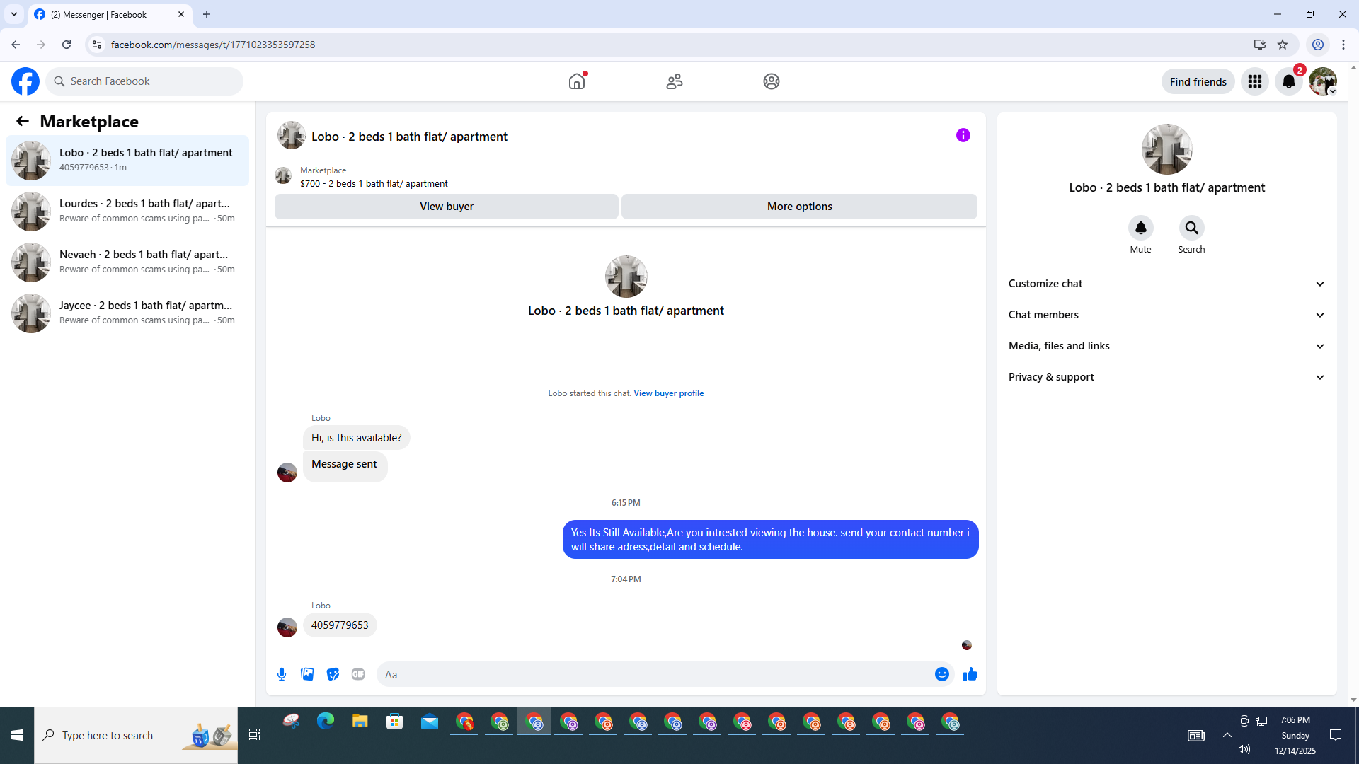The width and height of the screenshot is (1359, 764).
Task: Send a thumbs-up like
Action: coord(970,674)
